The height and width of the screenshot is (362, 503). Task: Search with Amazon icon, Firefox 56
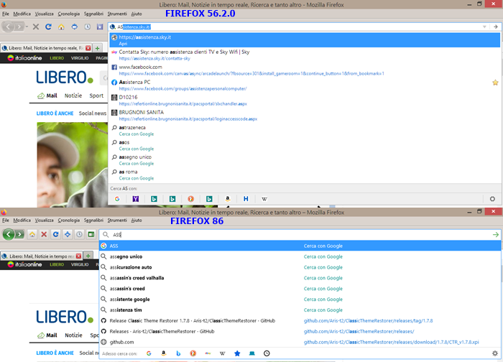click(228, 199)
